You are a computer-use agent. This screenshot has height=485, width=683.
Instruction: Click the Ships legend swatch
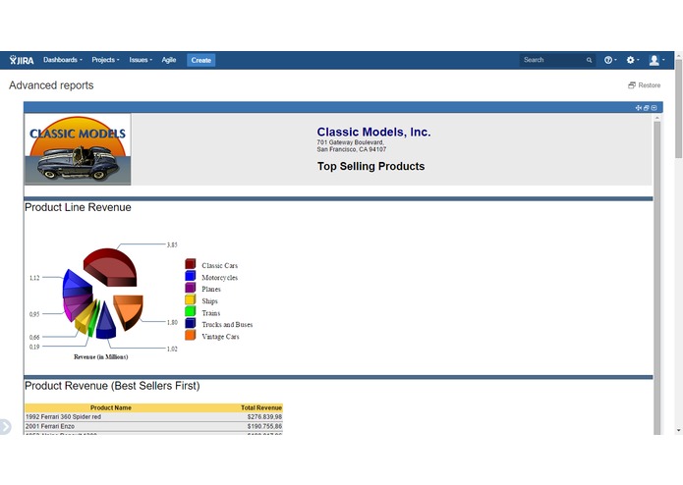(190, 299)
